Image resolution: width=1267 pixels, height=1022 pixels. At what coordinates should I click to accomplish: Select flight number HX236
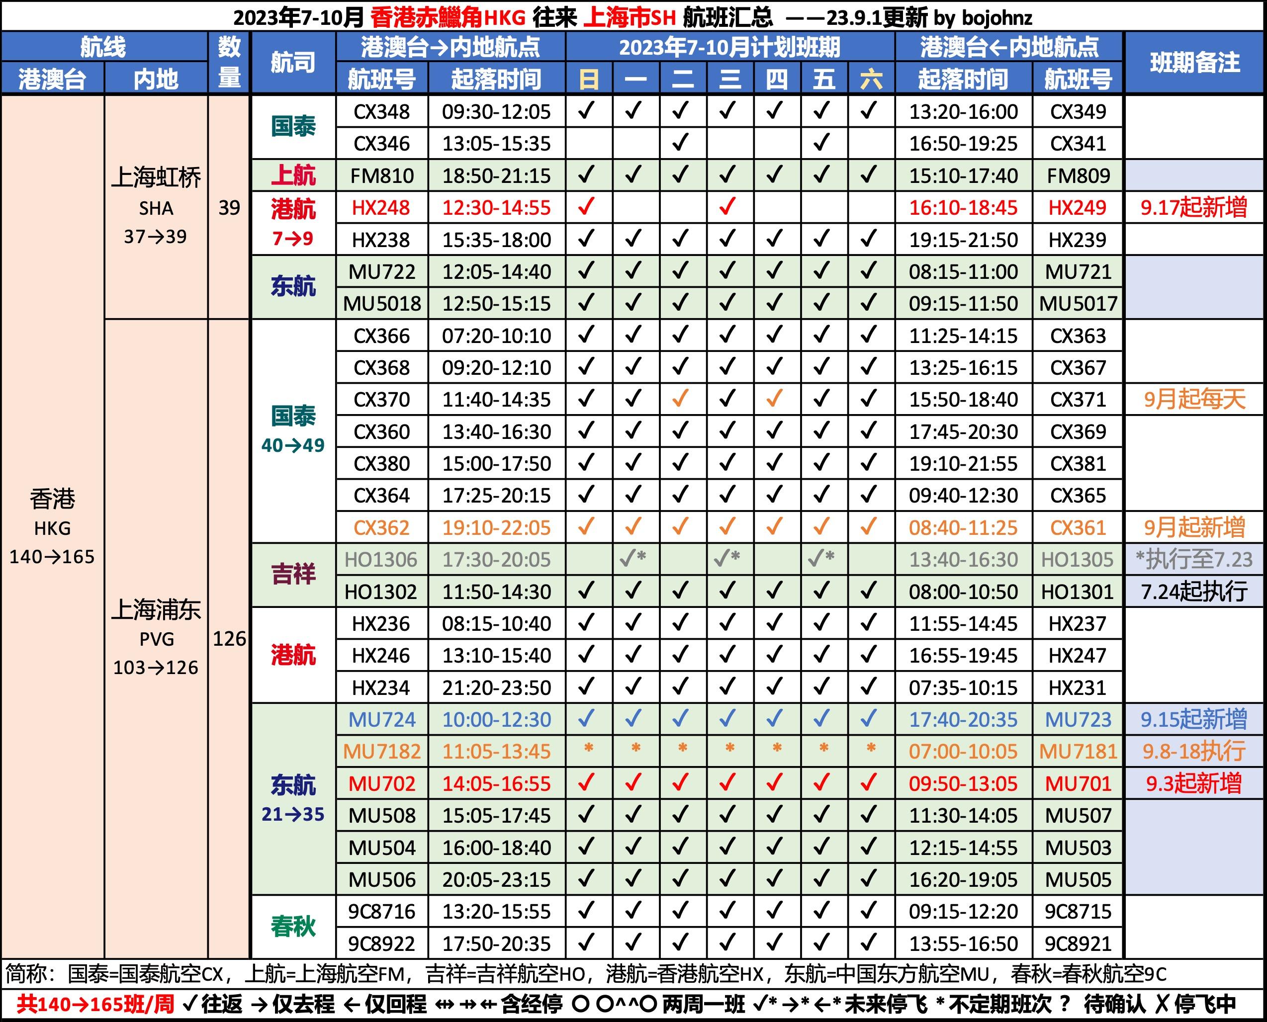click(x=381, y=623)
